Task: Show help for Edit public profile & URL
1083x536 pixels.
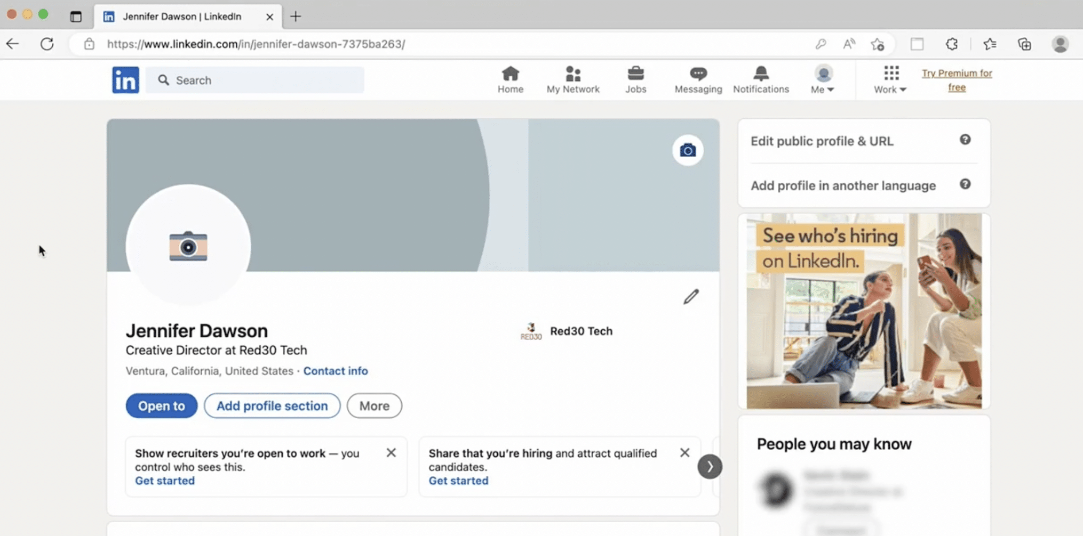Action: (x=965, y=140)
